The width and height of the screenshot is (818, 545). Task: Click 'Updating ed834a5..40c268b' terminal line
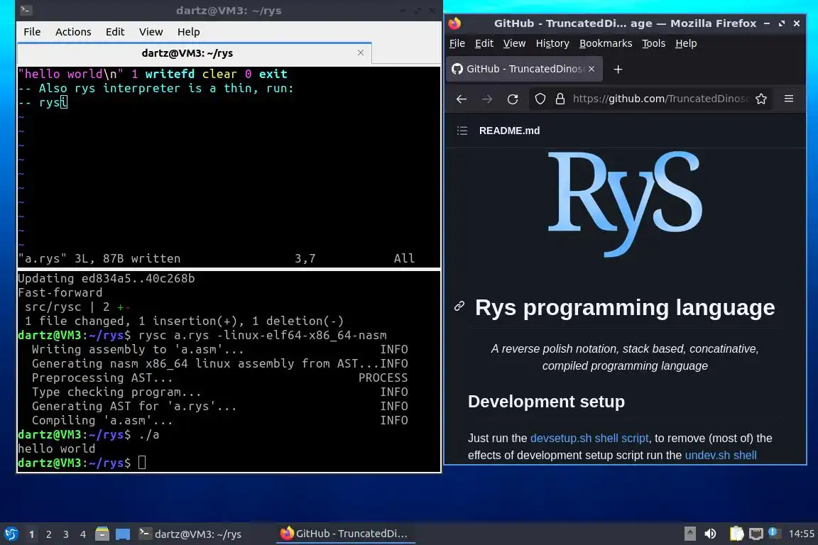coord(107,278)
